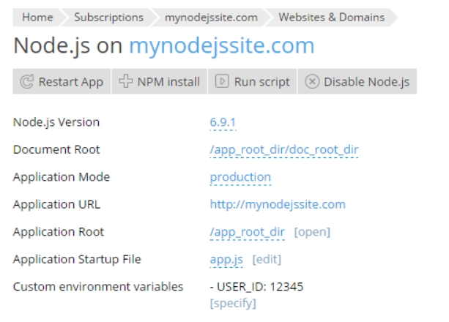Click the Restart App circular arrow icon
Viewport: 449px width, 322px height.
(29, 82)
